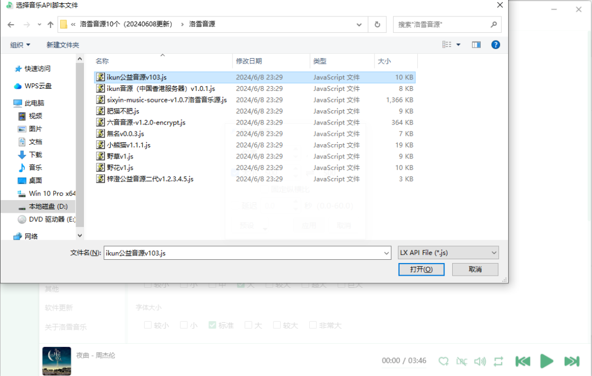This screenshot has width=592, height=376.
Task: Select 快速访问 in sidebar
Action: pyautogui.click(x=33, y=69)
